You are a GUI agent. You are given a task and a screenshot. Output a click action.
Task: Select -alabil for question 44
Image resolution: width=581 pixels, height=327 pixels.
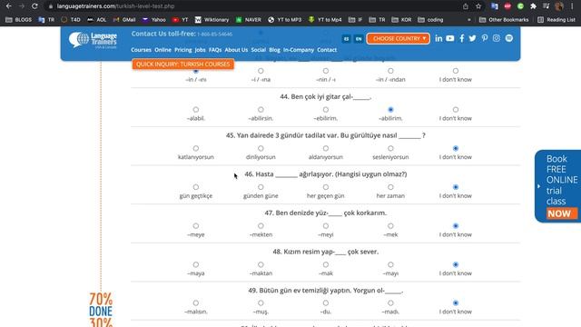[x=196, y=110]
